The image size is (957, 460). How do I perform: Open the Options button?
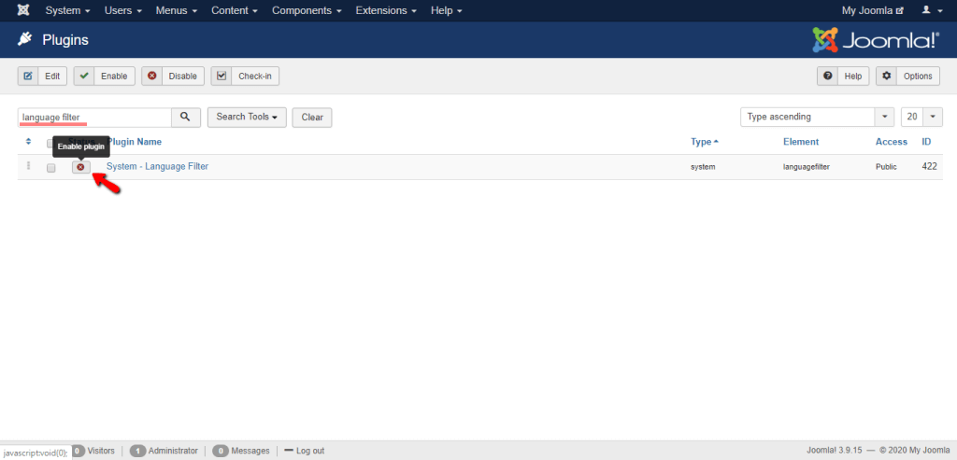coord(908,77)
